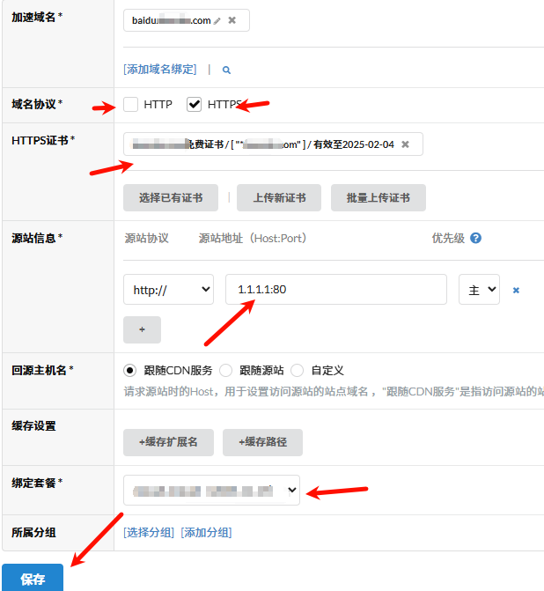Image resolution: width=544 pixels, height=591 pixels.
Task: Remove the selected HTTPS certificate via x icon
Action: (x=405, y=144)
